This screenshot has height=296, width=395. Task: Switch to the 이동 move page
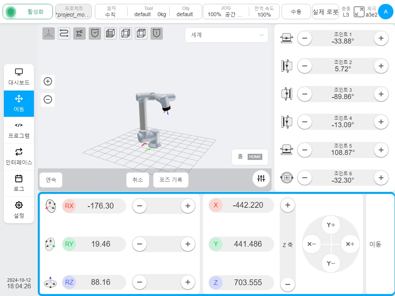click(19, 104)
